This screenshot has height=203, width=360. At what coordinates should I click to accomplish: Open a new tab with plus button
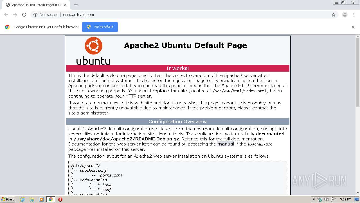76,5
